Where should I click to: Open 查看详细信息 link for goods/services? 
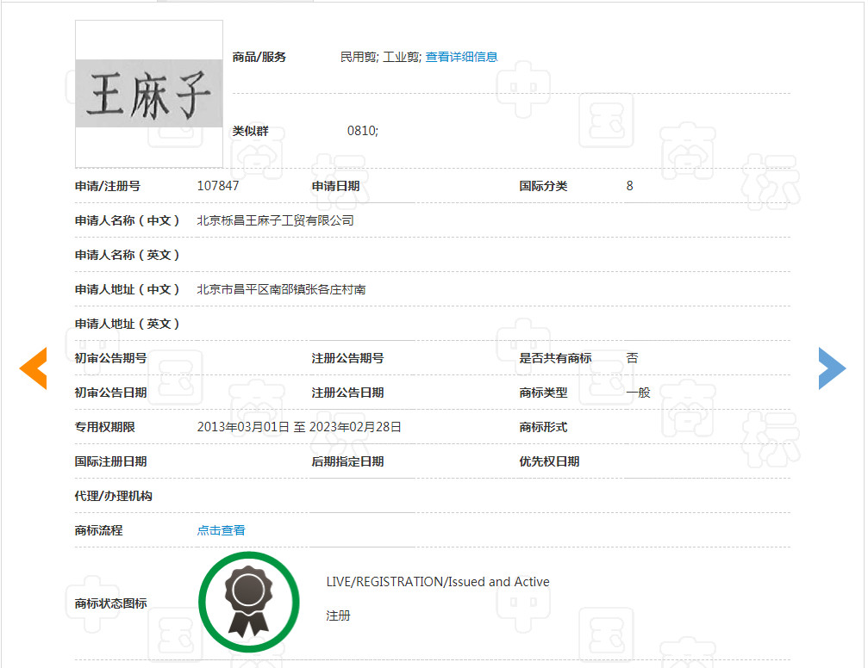pyautogui.click(x=461, y=57)
